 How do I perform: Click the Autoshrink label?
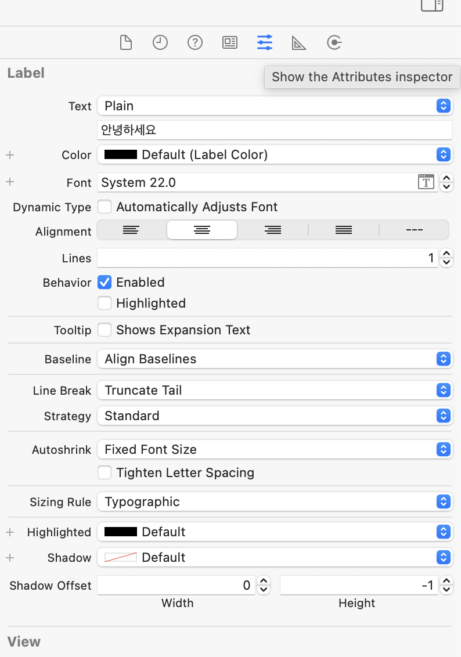(62, 450)
